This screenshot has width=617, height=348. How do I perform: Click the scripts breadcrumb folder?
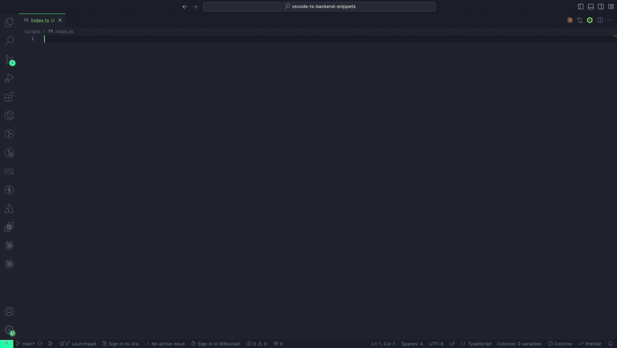(x=33, y=31)
